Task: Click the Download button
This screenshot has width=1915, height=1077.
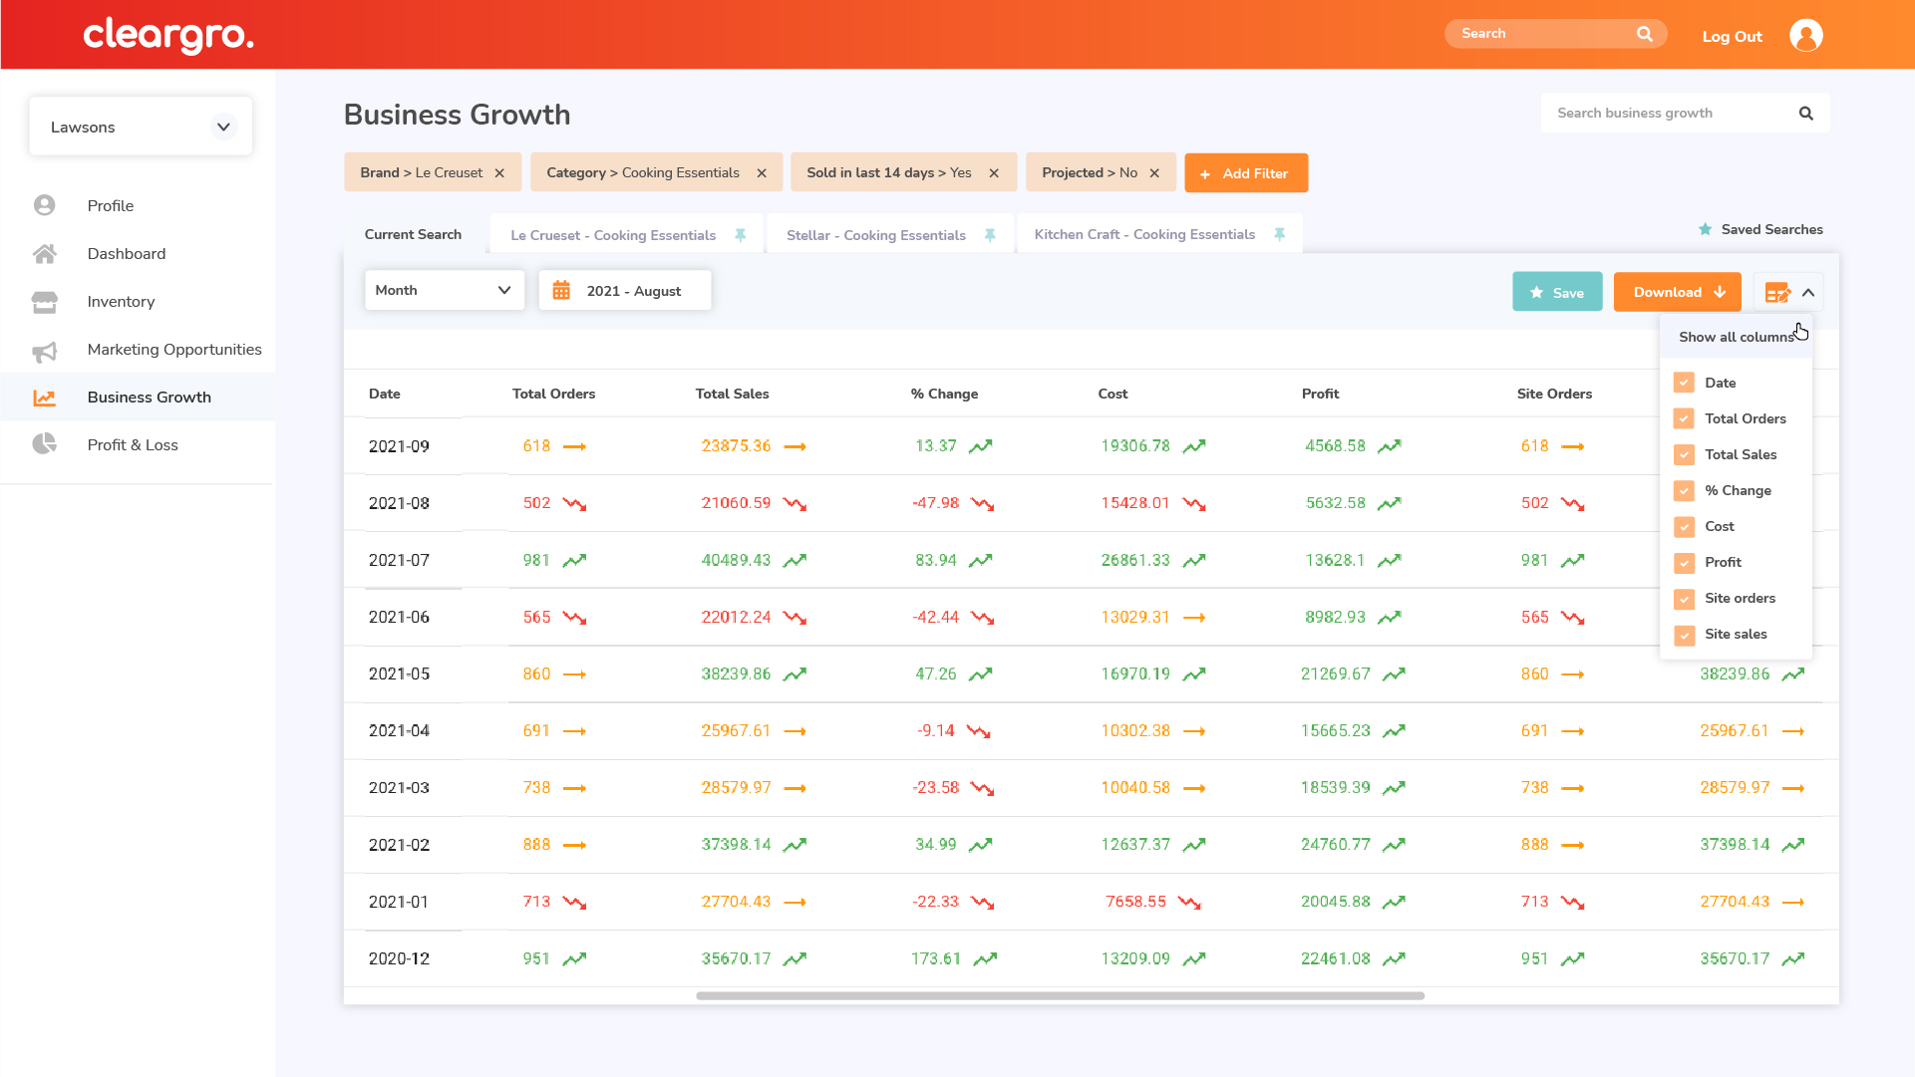Action: click(x=1677, y=292)
